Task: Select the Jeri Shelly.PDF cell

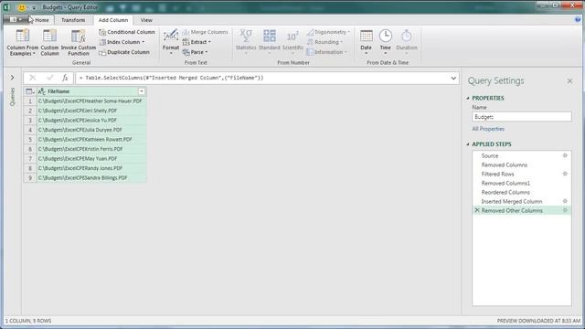Action: tap(91, 111)
